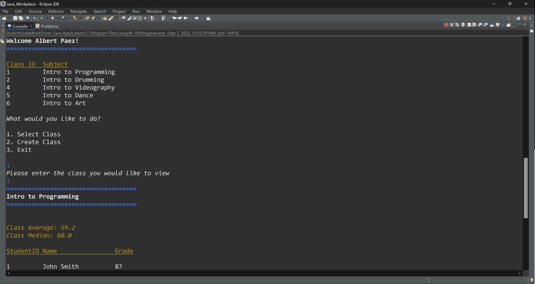The height and width of the screenshot is (284, 535).
Task: Expand the Back history dropdown arrow
Action: click(x=191, y=18)
